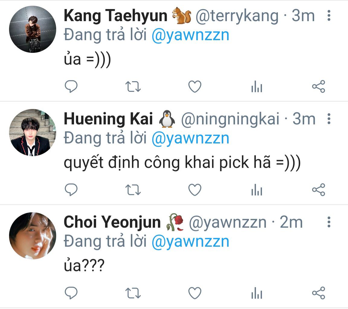Open more options for Huening Kai's tweet
Image resolution: width=348 pixels, height=309 pixels.
click(x=329, y=119)
